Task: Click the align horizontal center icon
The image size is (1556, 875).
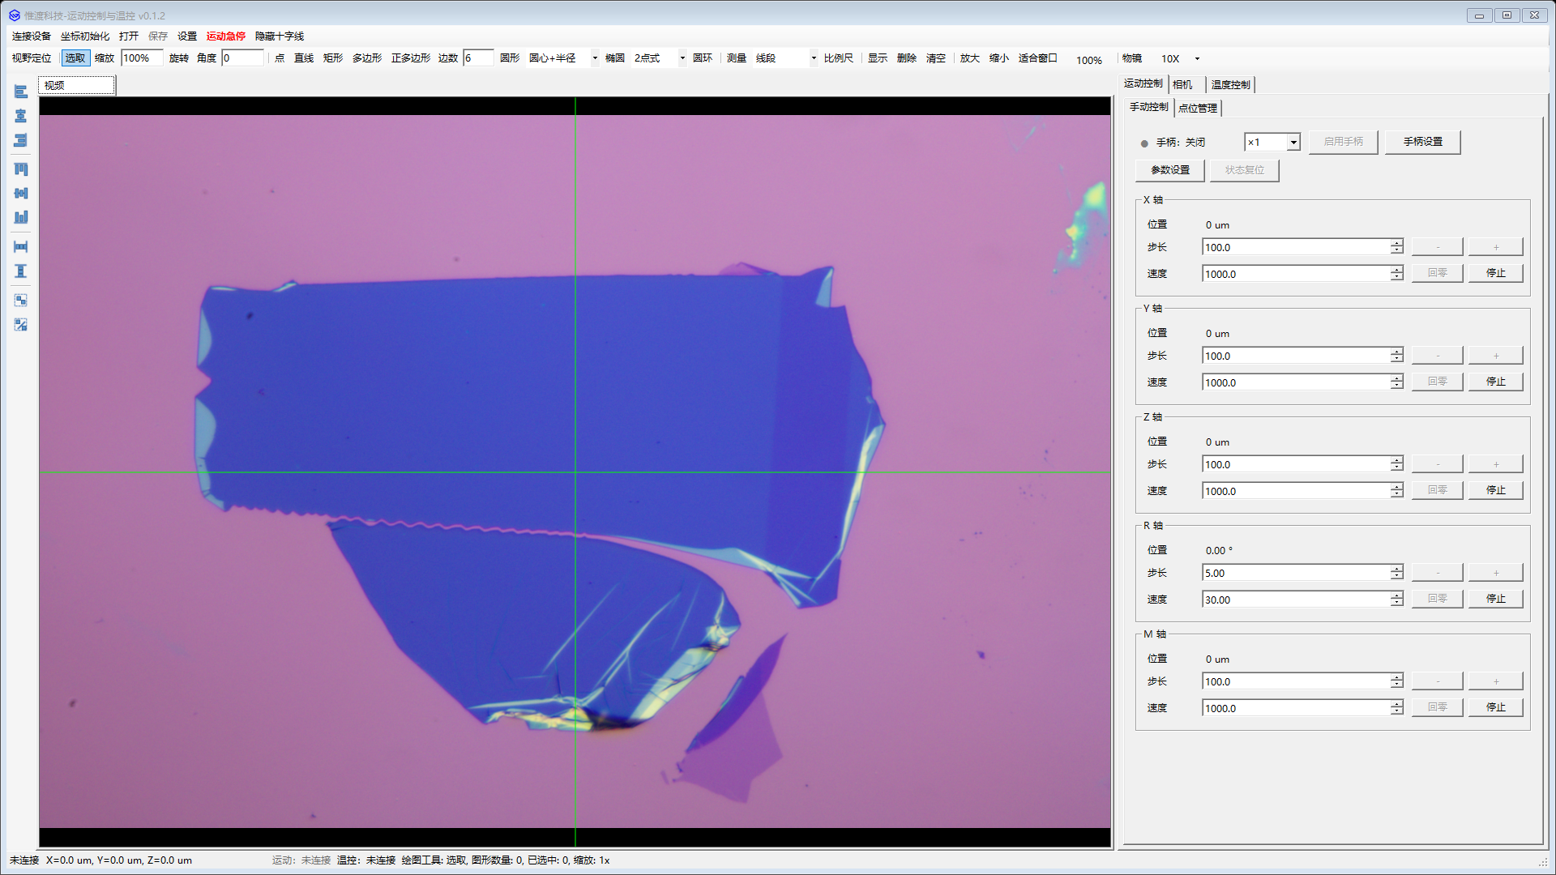Action: point(21,117)
